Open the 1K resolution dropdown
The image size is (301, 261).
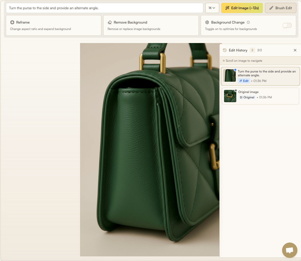(x=212, y=8)
